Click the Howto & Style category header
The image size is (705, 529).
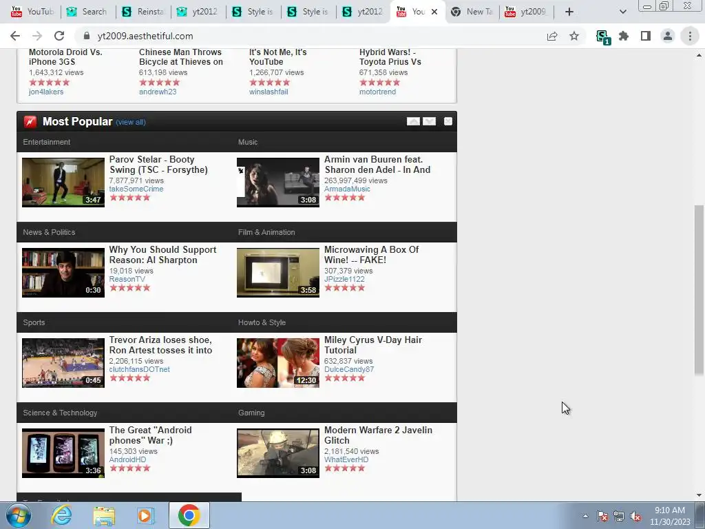262,322
